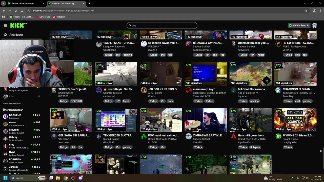Select the Browse - Kick Streaming tab
The height and width of the screenshot is (182, 324).
[66, 4]
